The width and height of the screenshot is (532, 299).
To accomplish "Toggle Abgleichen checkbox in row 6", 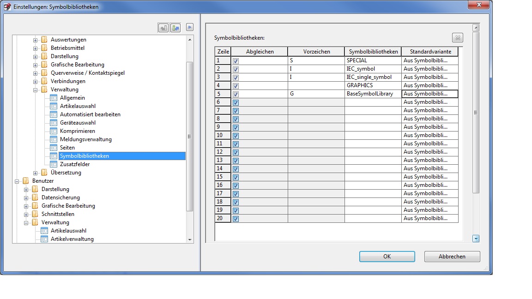I will click(x=236, y=102).
